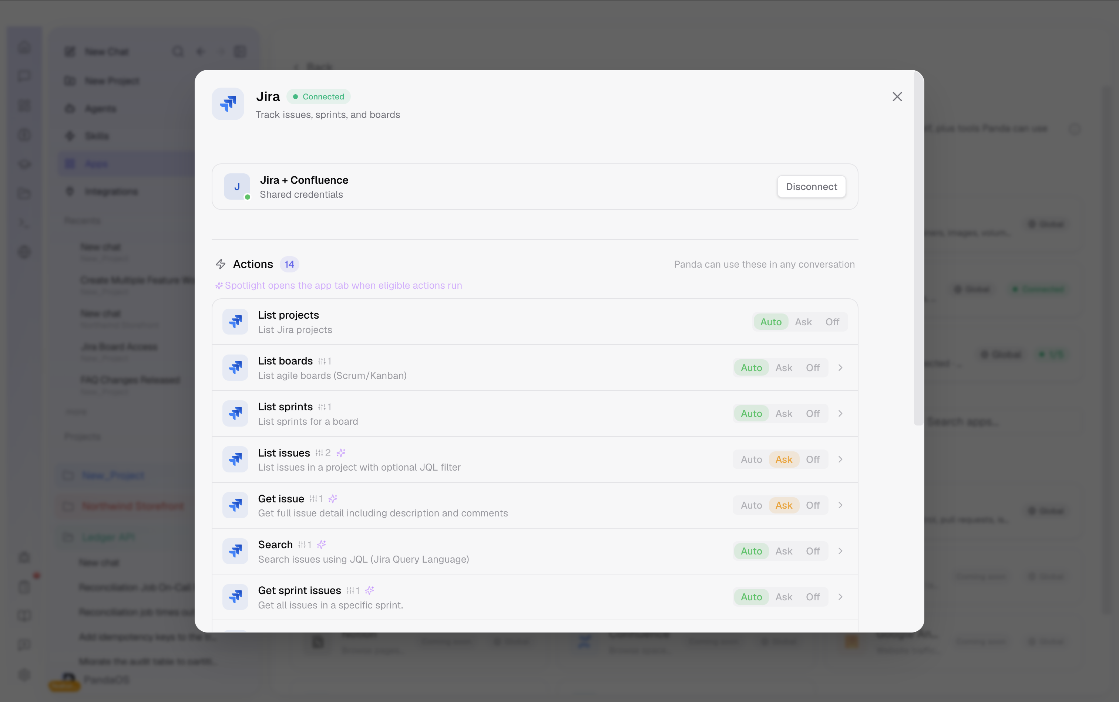Click 'Panda can use these in any conversation' text
This screenshot has width=1119, height=702.
click(x=765, y=264)
